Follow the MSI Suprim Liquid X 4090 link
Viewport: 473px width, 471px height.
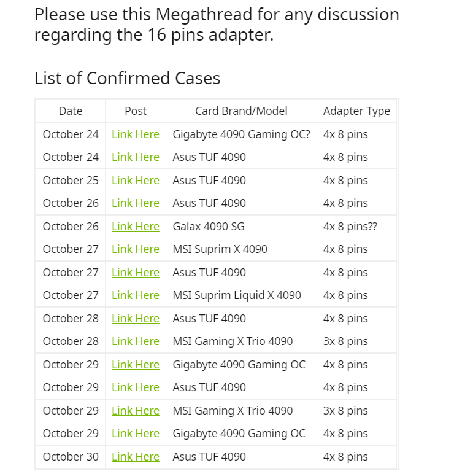click(135, 295)
